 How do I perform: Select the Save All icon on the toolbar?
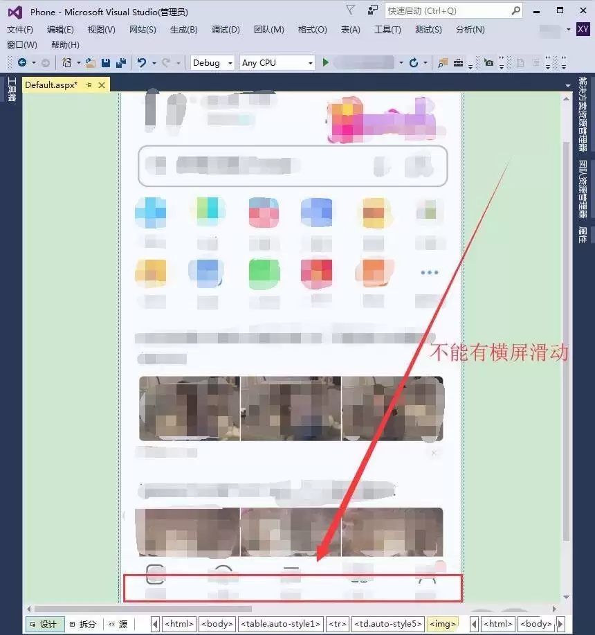coord(120,62)
